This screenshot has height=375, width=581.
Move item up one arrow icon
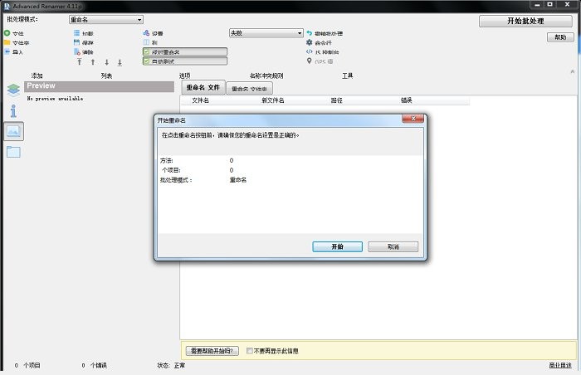[x=93, y=62]
